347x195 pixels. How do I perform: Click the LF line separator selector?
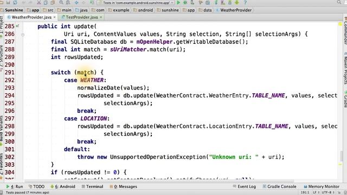(316, 193)
